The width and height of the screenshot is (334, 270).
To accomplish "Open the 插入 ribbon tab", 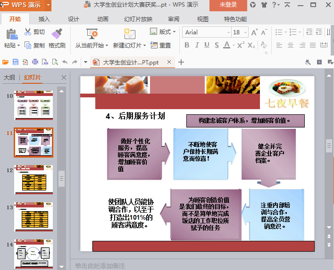I will (44, 19).
